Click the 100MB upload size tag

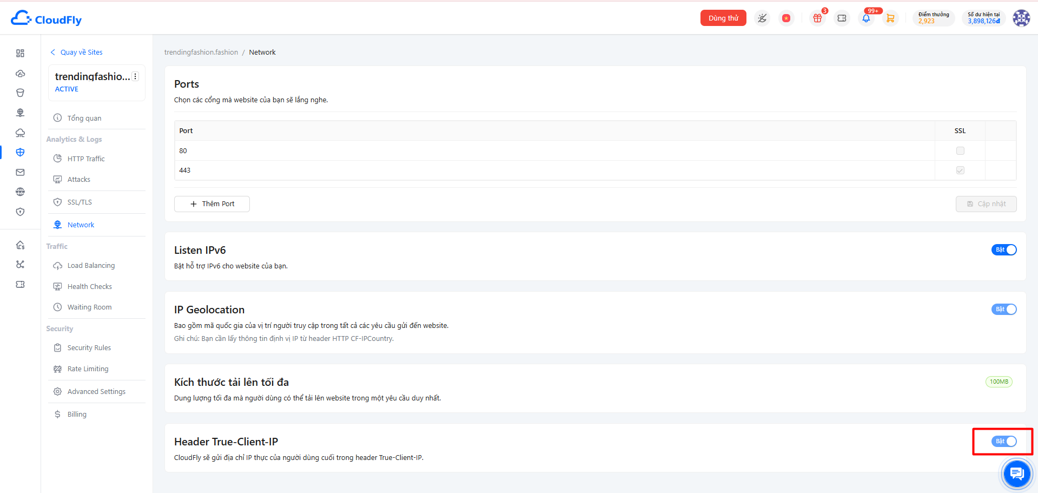[999, 382]
